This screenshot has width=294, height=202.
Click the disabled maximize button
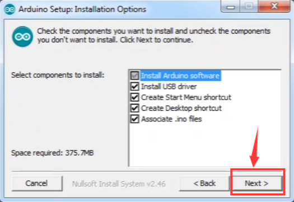[x=249, y=6]
